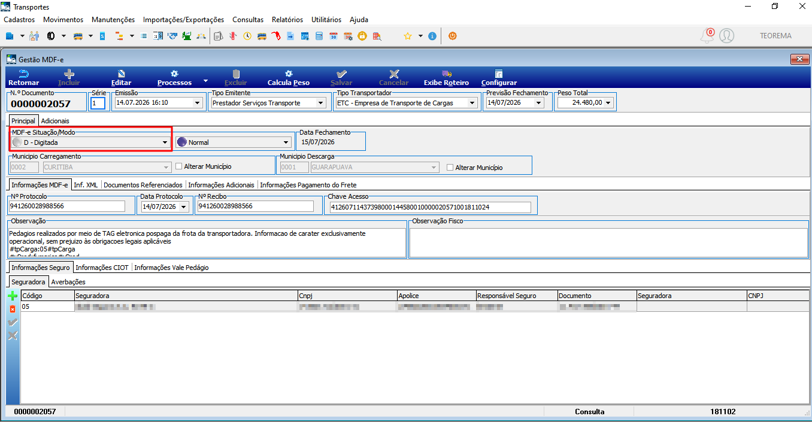Click the Editar pencil icon
The width and height of the screenshot is (812, 422).
click(121, 74)
